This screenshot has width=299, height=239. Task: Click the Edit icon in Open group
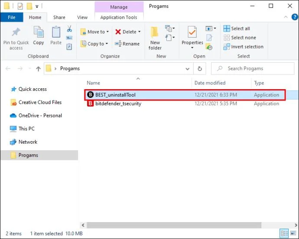coord(209,38)
